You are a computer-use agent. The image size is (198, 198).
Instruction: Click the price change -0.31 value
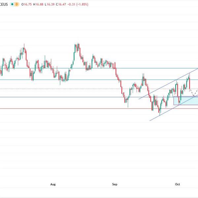[x=71, y=4]
